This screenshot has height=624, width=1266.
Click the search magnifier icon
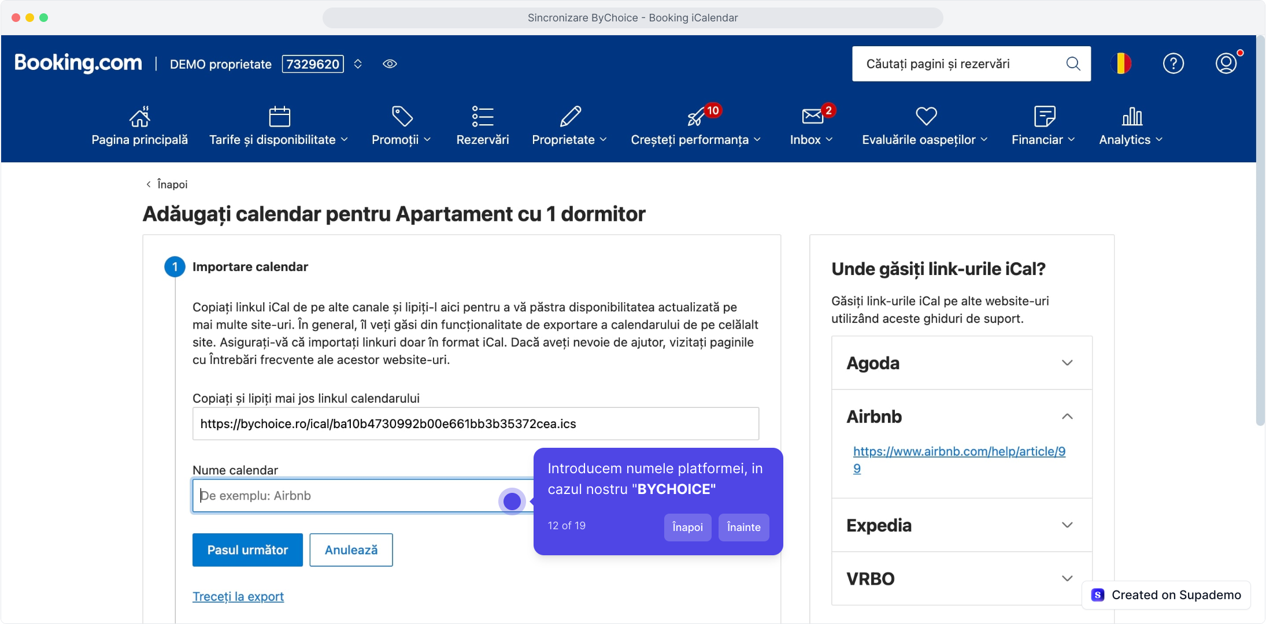[1073, 64]
